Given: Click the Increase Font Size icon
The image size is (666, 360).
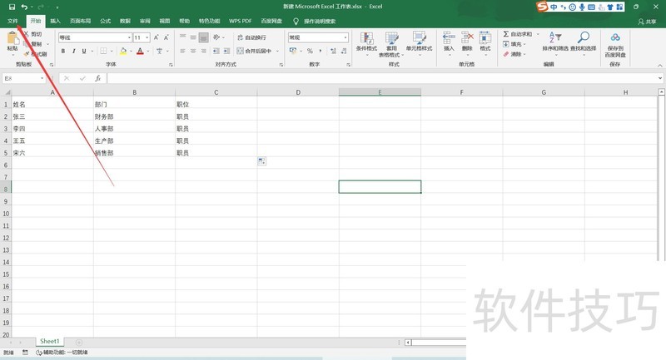Looking at the screenshot, I should (x=157, y=37).
